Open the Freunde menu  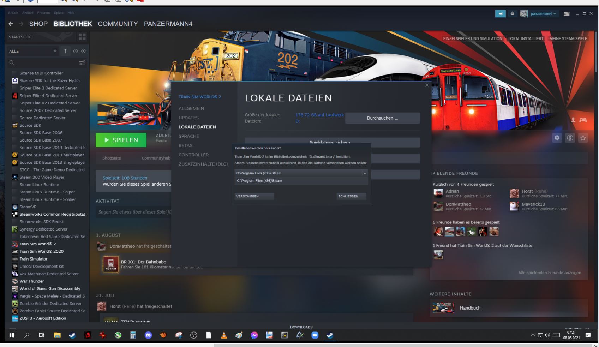tap(44, 13)
